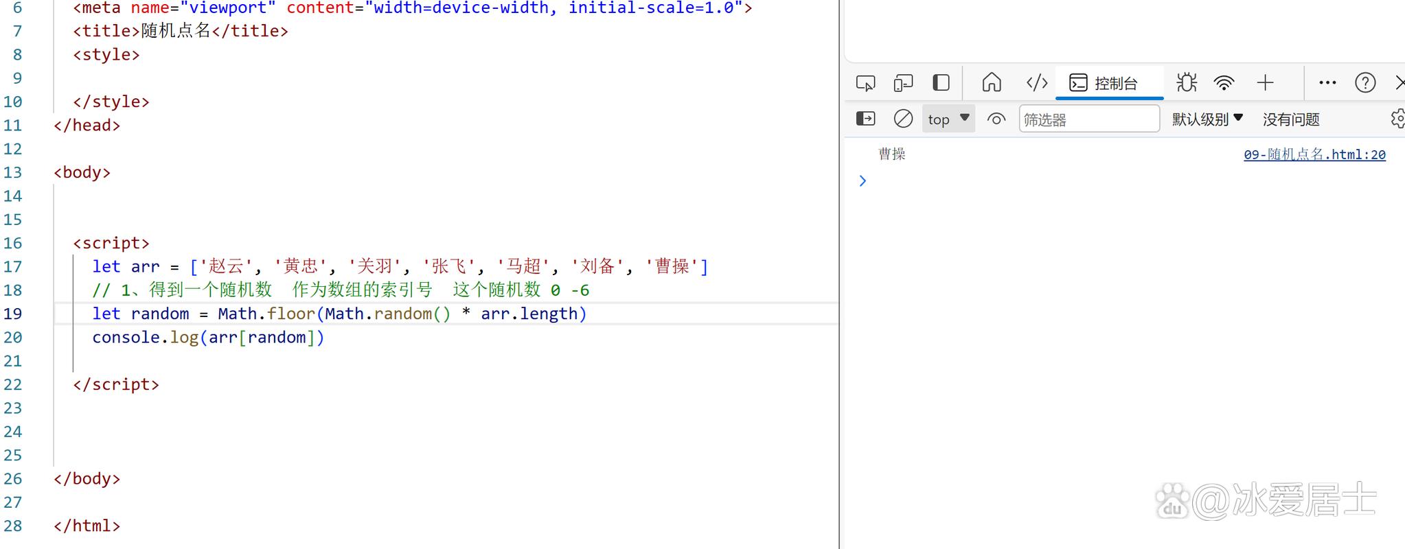Click the closing </html> tag
The height and width of the screenshot is (549, 1405).
tap(87, 526)
